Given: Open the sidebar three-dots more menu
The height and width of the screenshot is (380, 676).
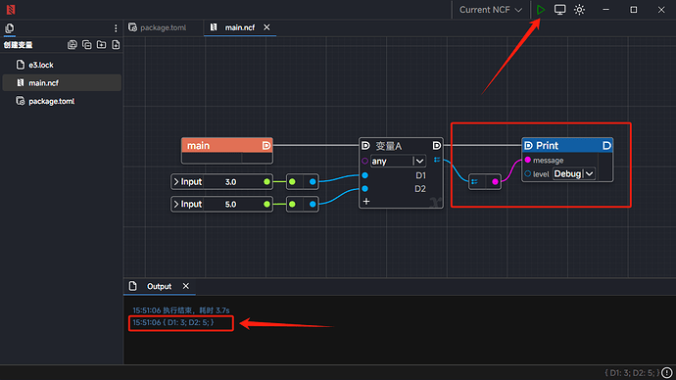Looking at the screenshot, I should point(116,28).
